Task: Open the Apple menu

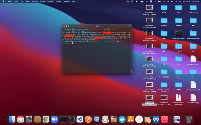Action: pos(3,1)
